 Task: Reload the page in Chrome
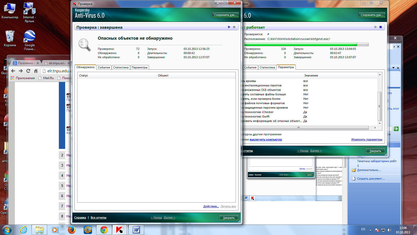pos(28,71)
